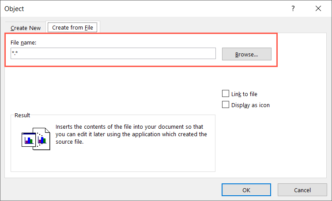Viewport: 332px width, 201px height.
Task: Click the Result description text
Action: click(x=131, y=134)
